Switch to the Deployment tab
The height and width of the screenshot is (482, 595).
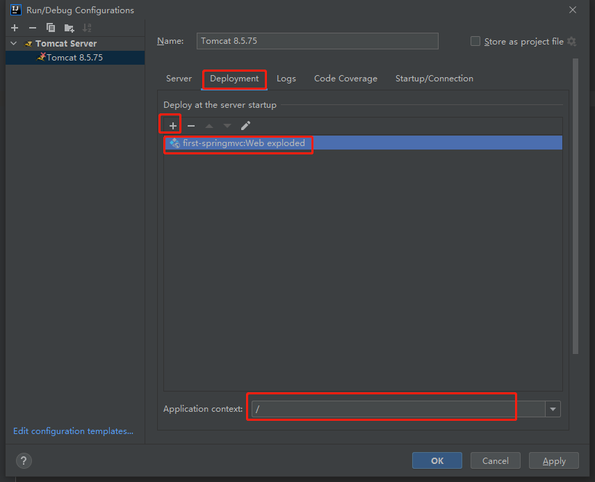click(234, 79)
